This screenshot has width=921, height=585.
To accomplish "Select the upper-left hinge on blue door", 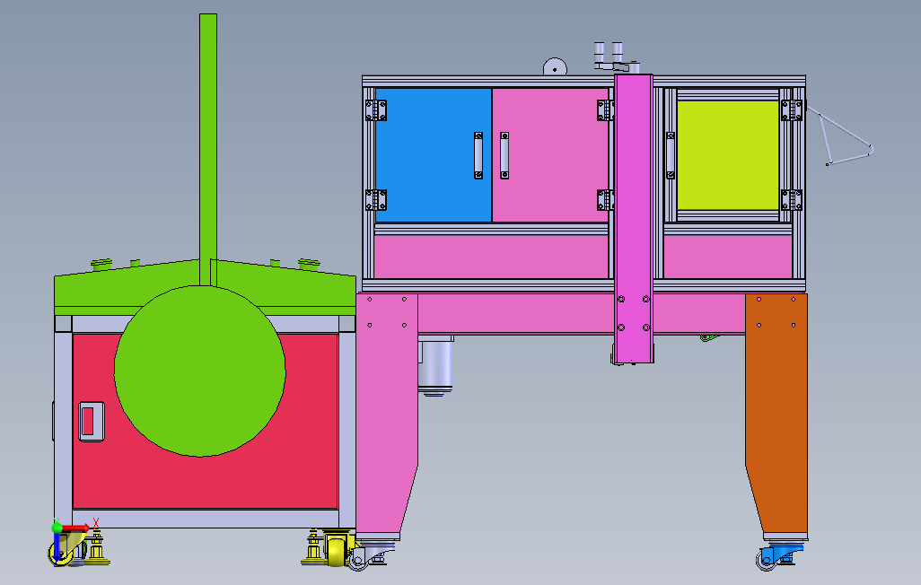I will (x=376, y=109).
